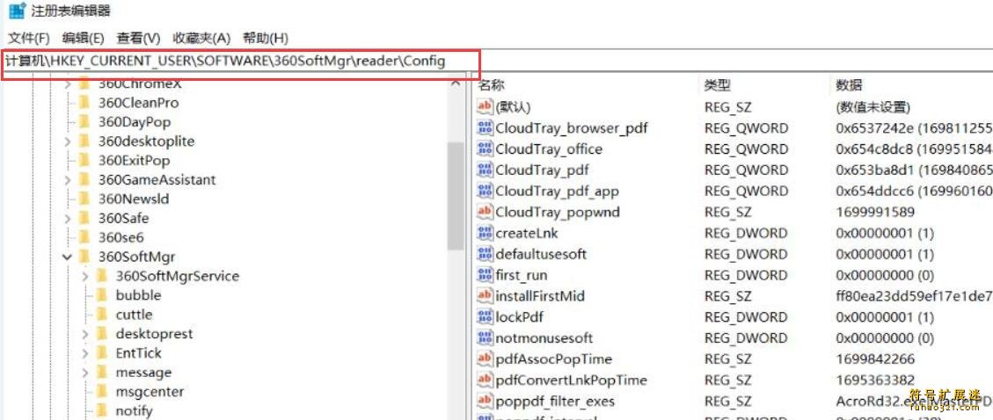
Task: Click the CloudTray_popwnd string value icon
Action: coord(486,211)
